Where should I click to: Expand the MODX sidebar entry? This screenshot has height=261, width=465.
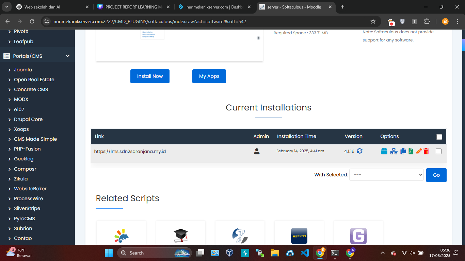10,100
